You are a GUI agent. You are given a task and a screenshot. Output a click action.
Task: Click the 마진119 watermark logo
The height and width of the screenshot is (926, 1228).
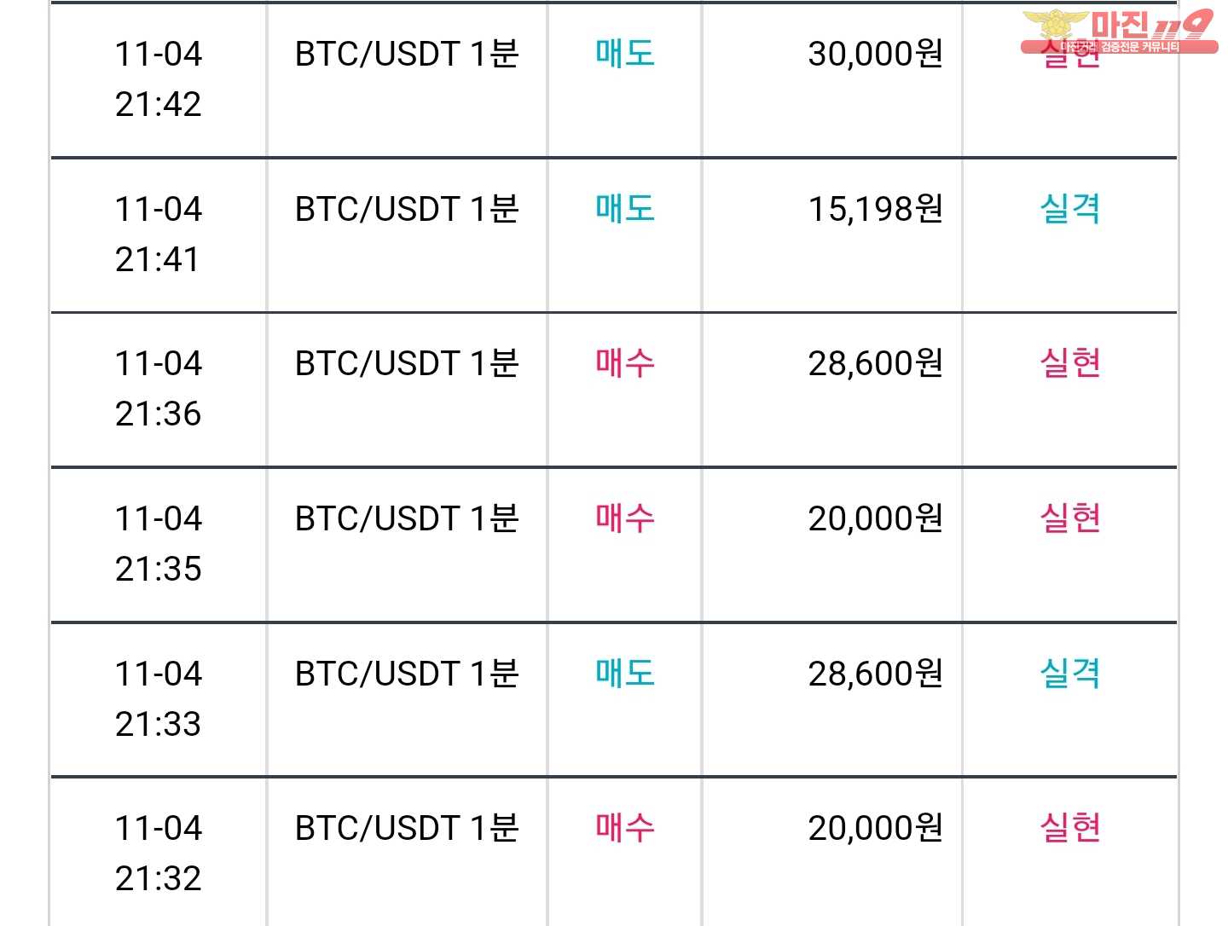1119,32
